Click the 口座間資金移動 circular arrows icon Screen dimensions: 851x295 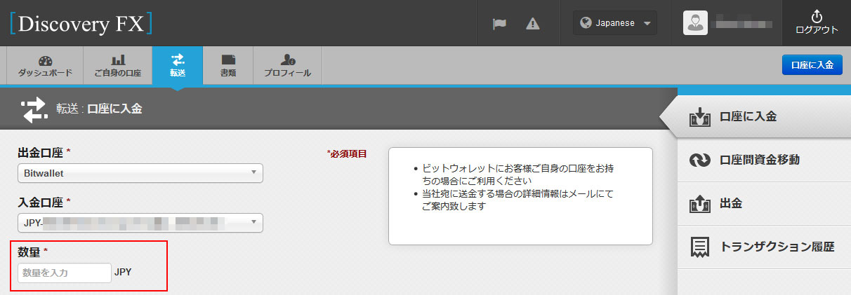pyautogui.click(x=701, y=160)
